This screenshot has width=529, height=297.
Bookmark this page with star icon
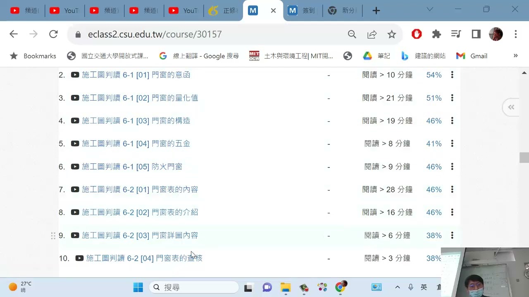(x=392, y=35)
